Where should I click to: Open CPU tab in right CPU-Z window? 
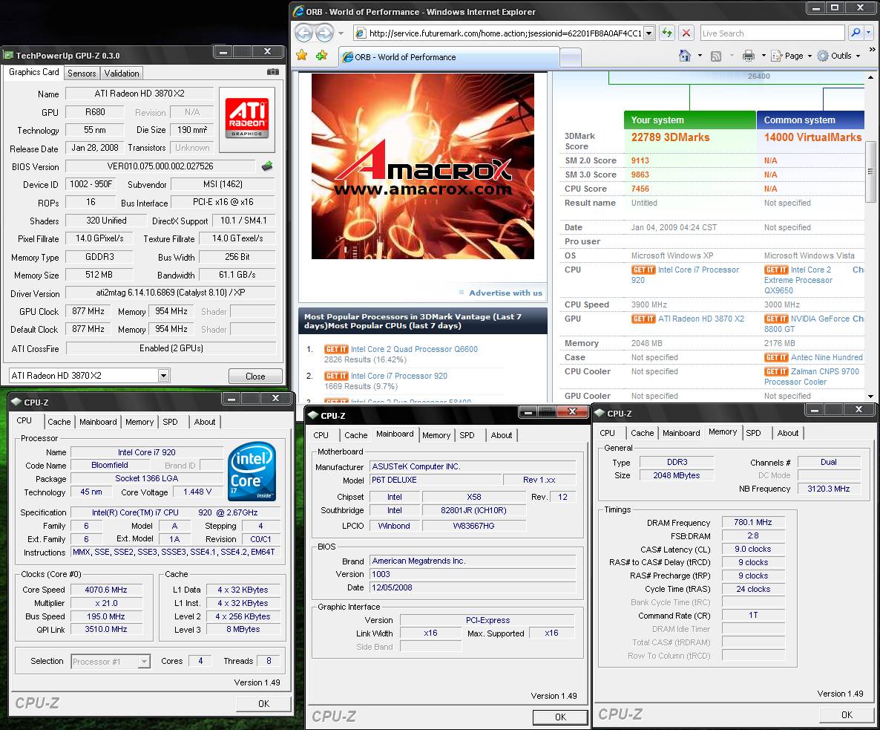click(607, 433)
